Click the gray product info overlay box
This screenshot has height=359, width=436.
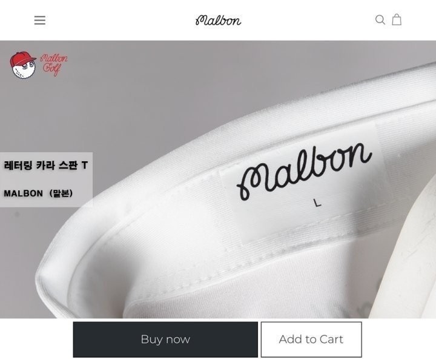pos(46,180)
